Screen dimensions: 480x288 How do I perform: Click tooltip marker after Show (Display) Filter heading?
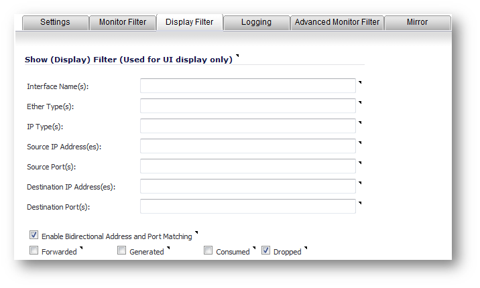tap(237, 56)
